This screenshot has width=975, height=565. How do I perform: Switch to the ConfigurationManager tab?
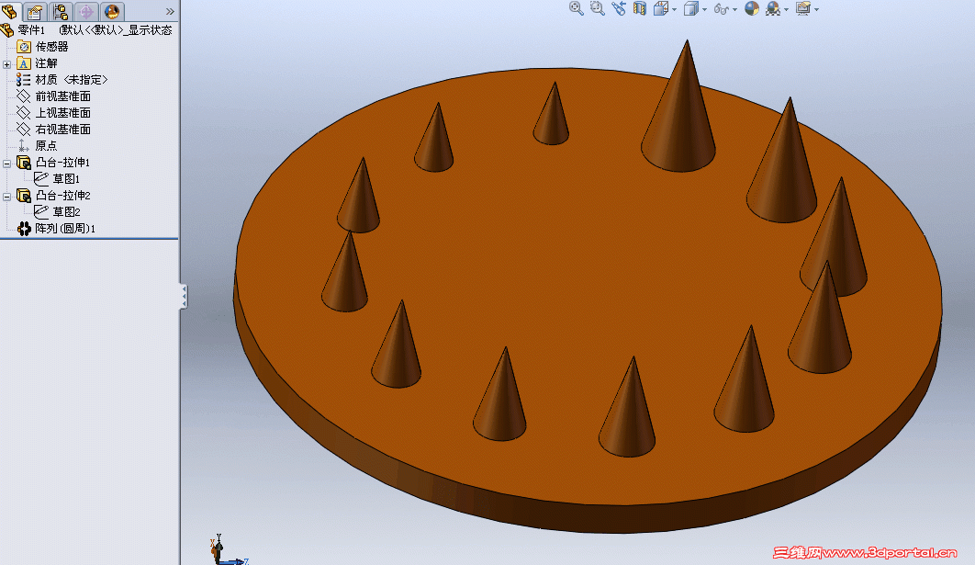point(61,11)
